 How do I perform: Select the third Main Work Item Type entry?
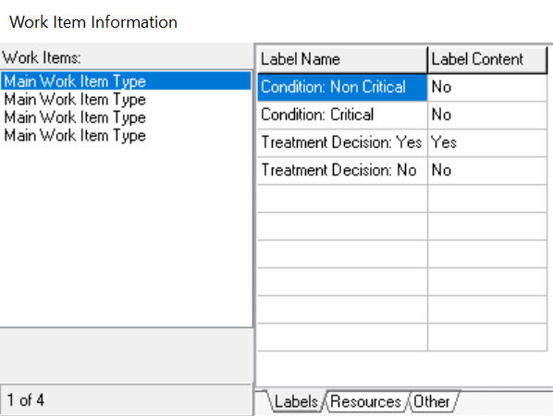[x=126, y=117]
